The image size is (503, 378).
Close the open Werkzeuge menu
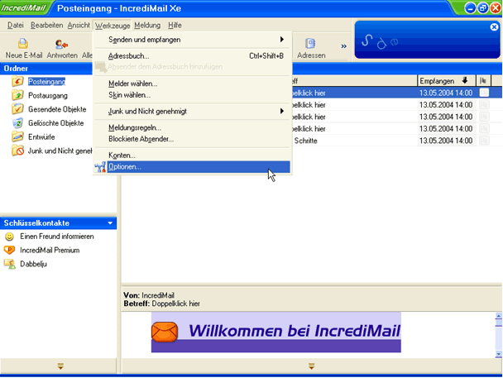[x=113, y=26]
